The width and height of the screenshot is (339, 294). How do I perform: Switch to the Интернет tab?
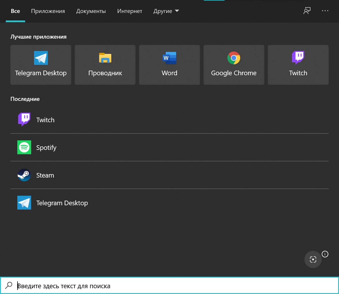pos(130,11)
